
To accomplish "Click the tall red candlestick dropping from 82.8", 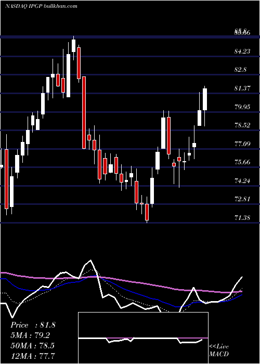I will (84, 113).
